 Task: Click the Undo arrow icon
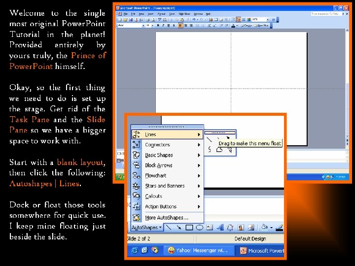point(194,20)
